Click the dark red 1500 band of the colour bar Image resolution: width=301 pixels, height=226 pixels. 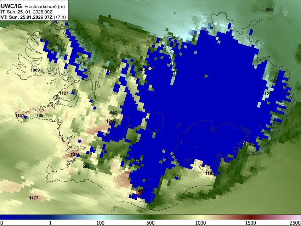250,217
